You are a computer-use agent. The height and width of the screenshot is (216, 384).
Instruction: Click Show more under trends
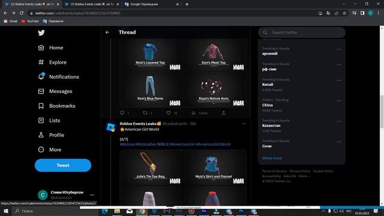coord(272,158)
